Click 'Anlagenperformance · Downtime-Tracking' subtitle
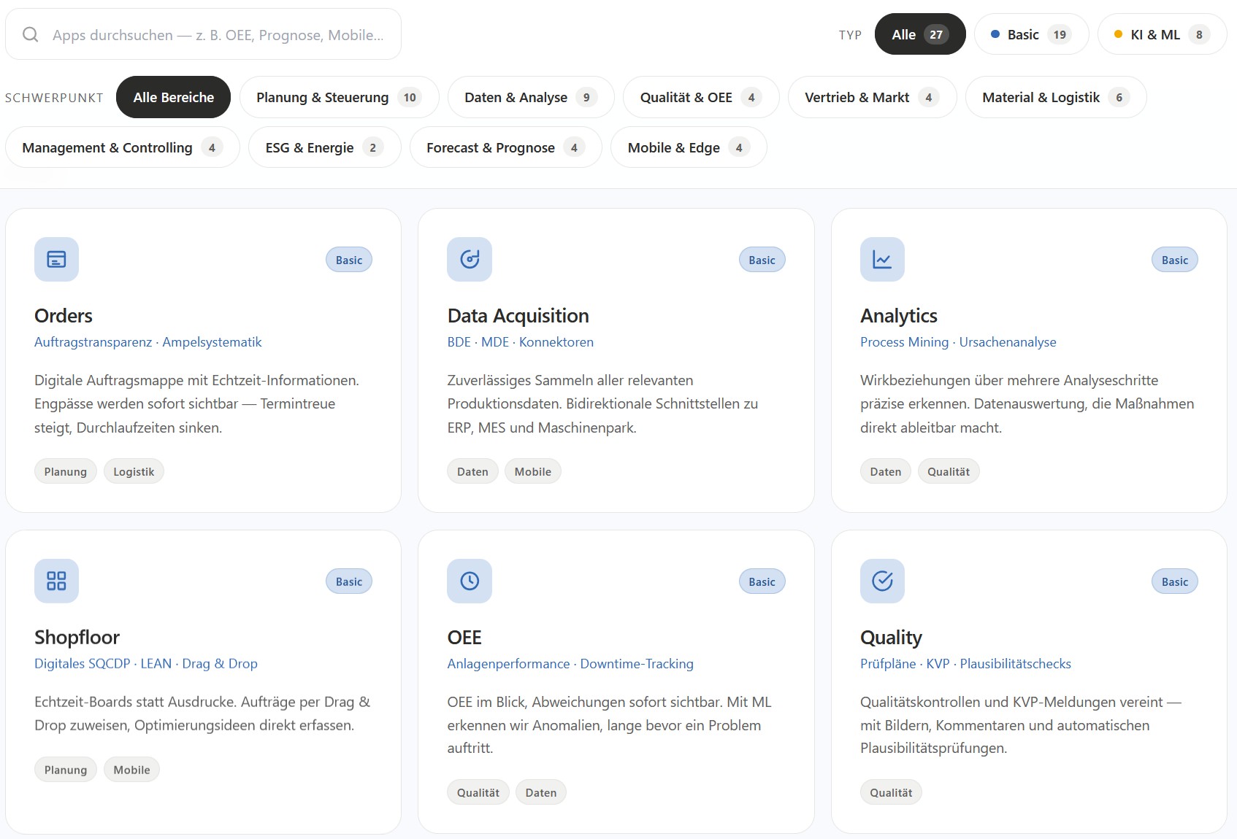The width and height of the screenshot is (1237, 839). pos(570,664)
